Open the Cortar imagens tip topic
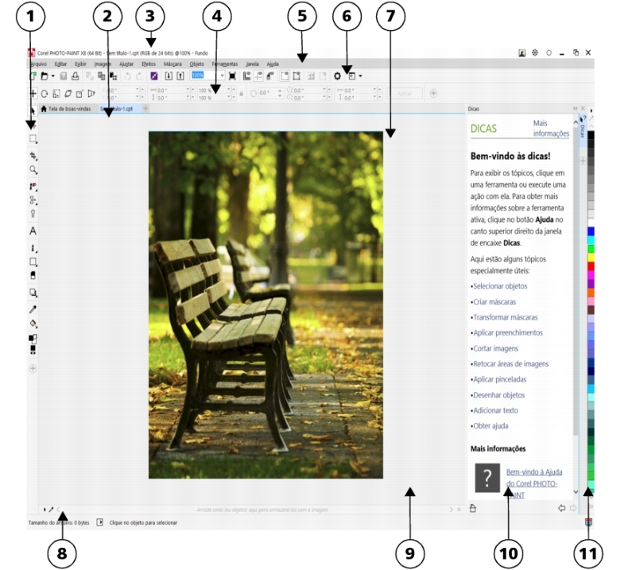The height and width of the screenshot is (570, 636). (496, 348)
